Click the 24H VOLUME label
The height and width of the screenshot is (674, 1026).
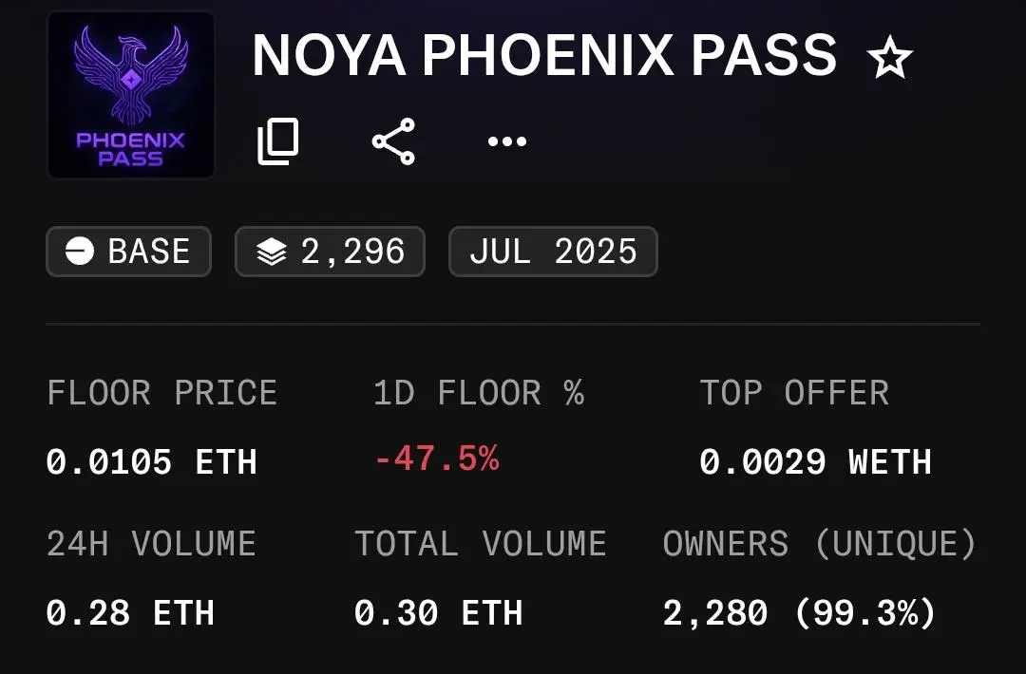tap(151, 544)
